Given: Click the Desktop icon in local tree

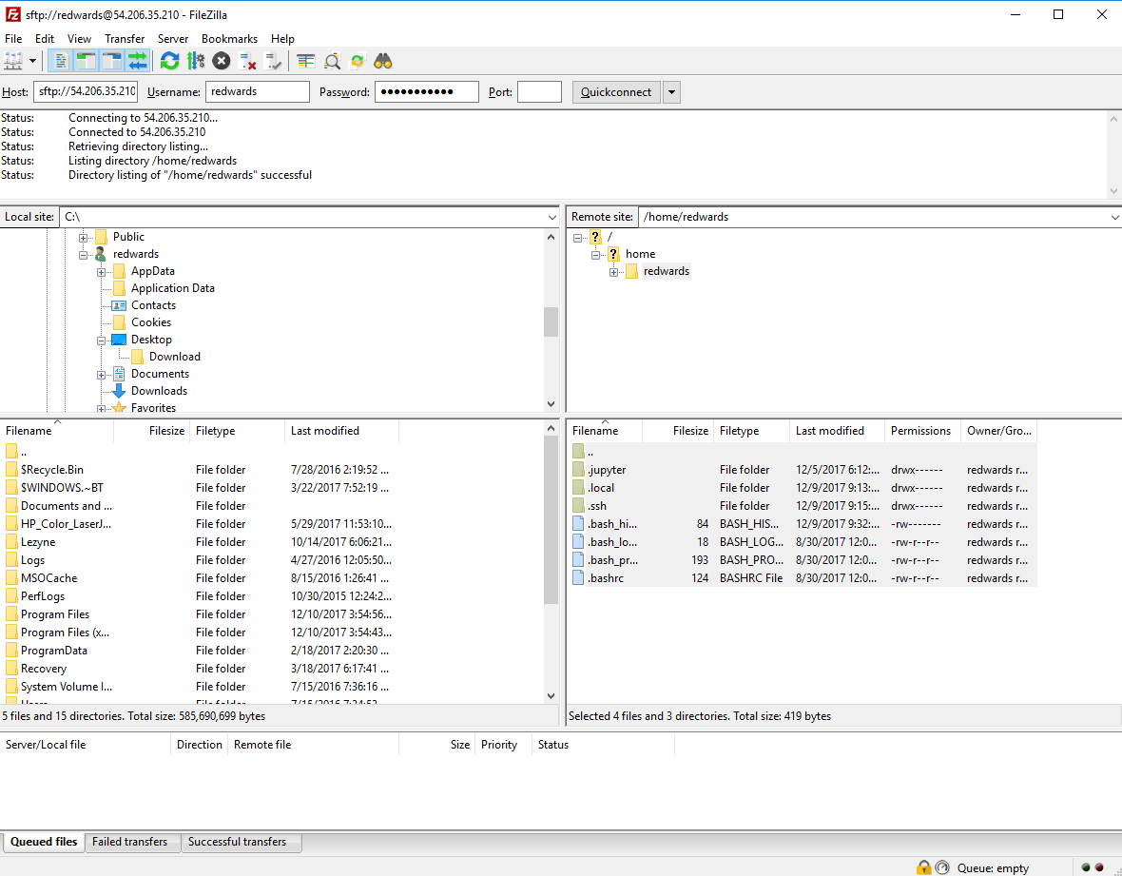Looking at the screenshot, I should coord(120,340).
